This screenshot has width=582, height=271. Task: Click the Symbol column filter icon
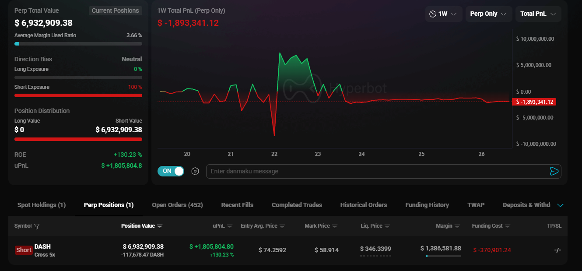(x=37, y=226)
